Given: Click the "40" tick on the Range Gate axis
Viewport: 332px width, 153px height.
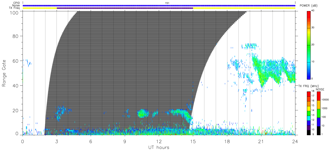Looking at the screenshot, I should (x=16, y=86).
